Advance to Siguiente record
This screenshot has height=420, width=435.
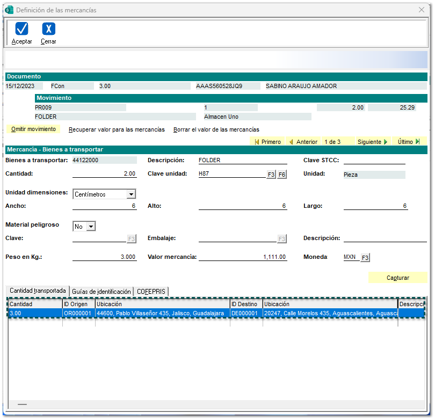(x=372, y=142)
